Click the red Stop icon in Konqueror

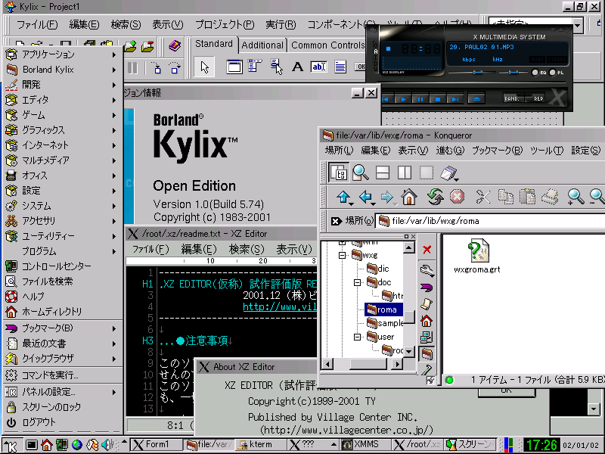coord(457,197)
